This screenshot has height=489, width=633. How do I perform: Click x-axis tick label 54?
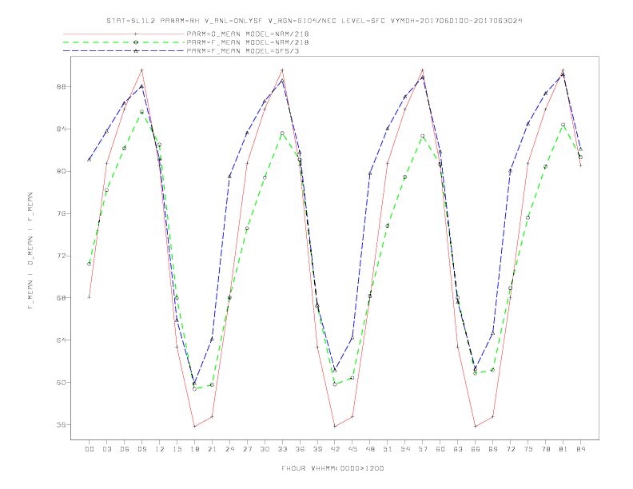click(x=405, y=449)
